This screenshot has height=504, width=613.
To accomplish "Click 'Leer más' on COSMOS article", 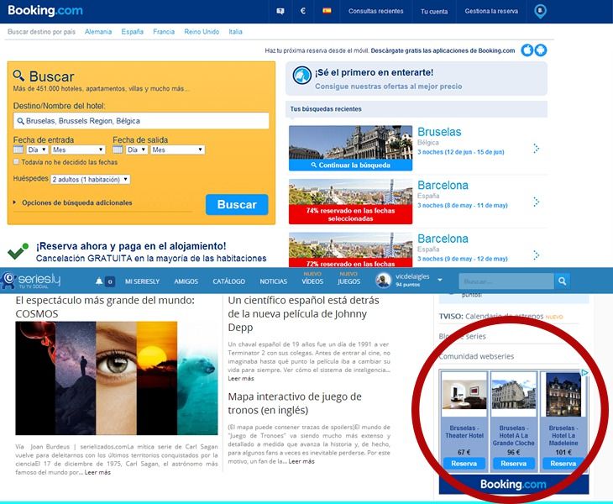I will coord(97,472).
